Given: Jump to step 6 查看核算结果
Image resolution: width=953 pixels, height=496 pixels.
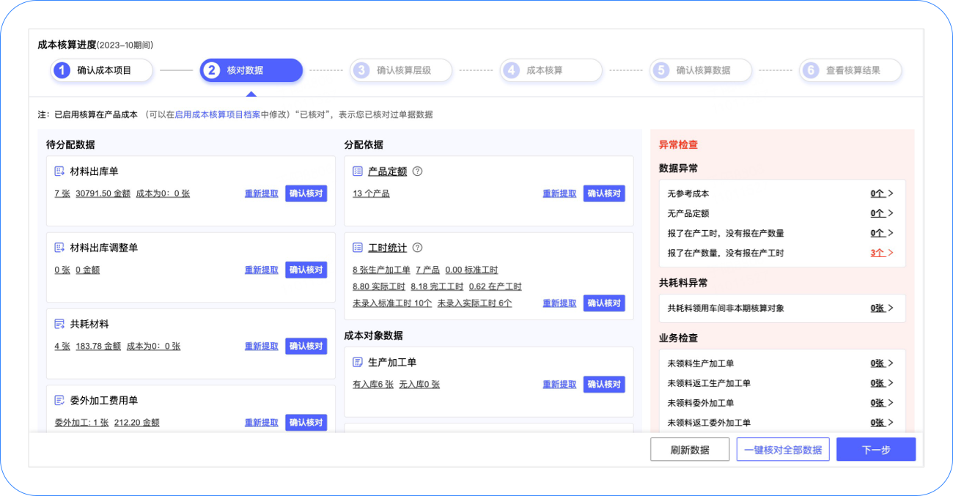Looking at the screenshot, I should pos(850,70).
